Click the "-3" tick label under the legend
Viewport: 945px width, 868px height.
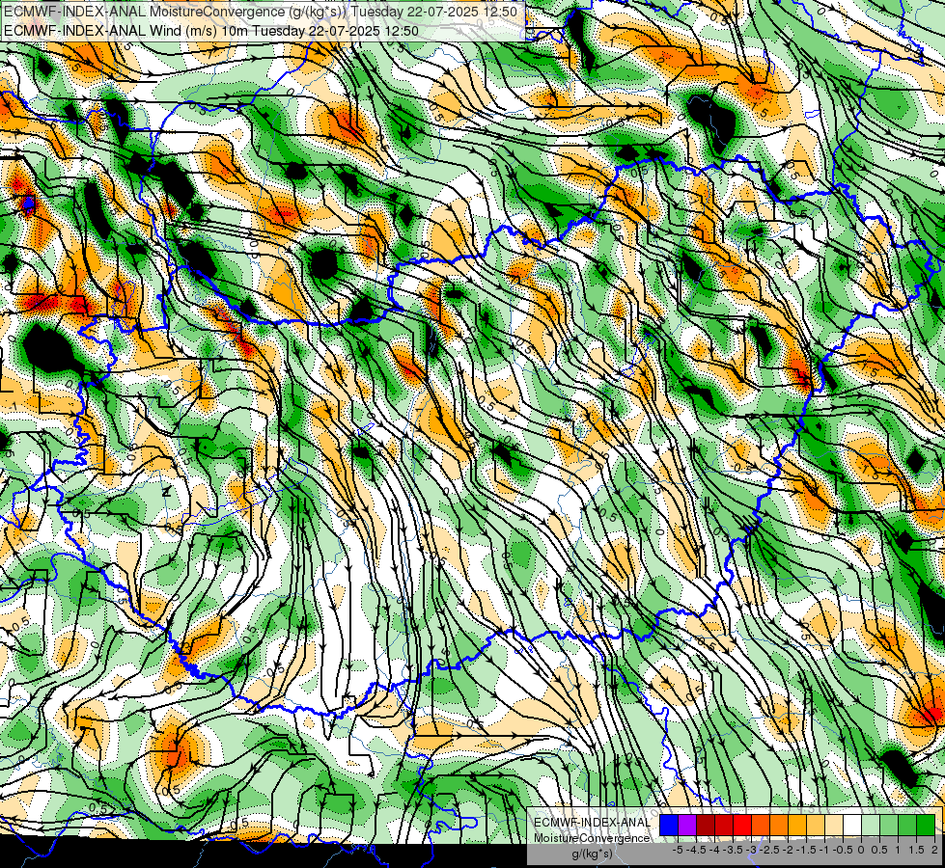[x=752, y=850]
